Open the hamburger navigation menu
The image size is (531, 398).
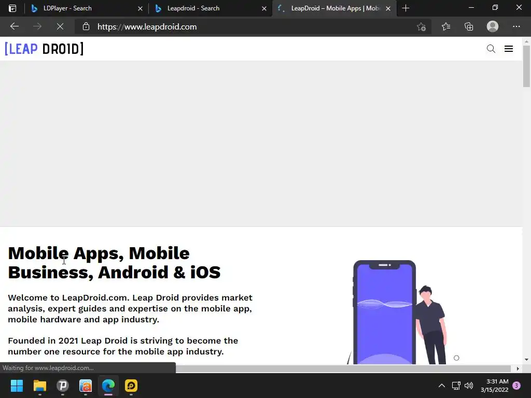click(x=509, y=49)
